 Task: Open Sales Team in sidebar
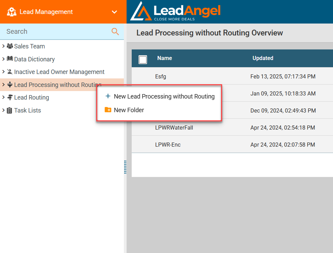coord(29,46)
